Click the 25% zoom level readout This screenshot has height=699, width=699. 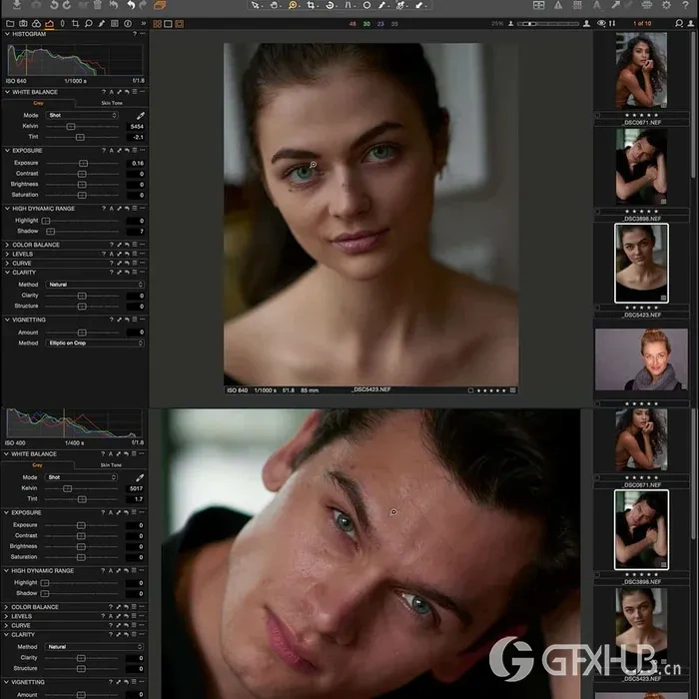497,24
